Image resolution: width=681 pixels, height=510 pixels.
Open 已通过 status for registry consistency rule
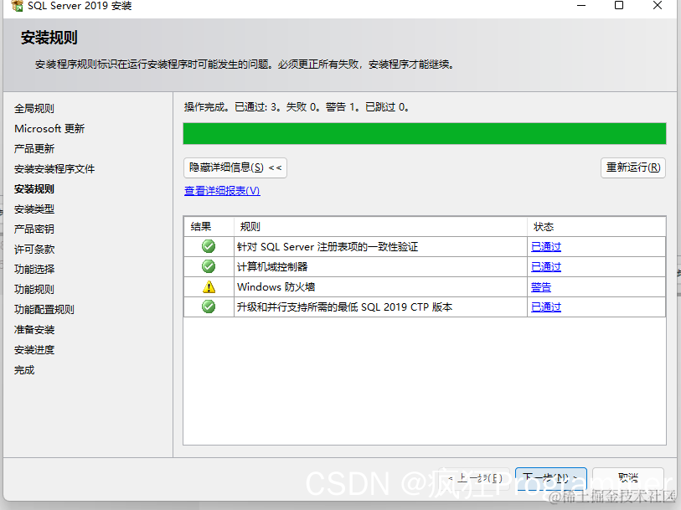(x=546, y=246)
